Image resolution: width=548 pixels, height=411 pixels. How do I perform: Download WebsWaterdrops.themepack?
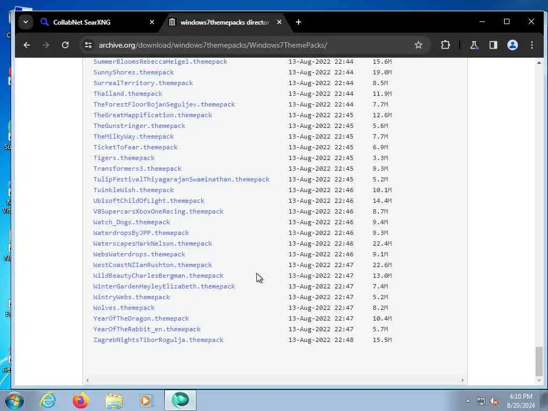pos(139,254)
